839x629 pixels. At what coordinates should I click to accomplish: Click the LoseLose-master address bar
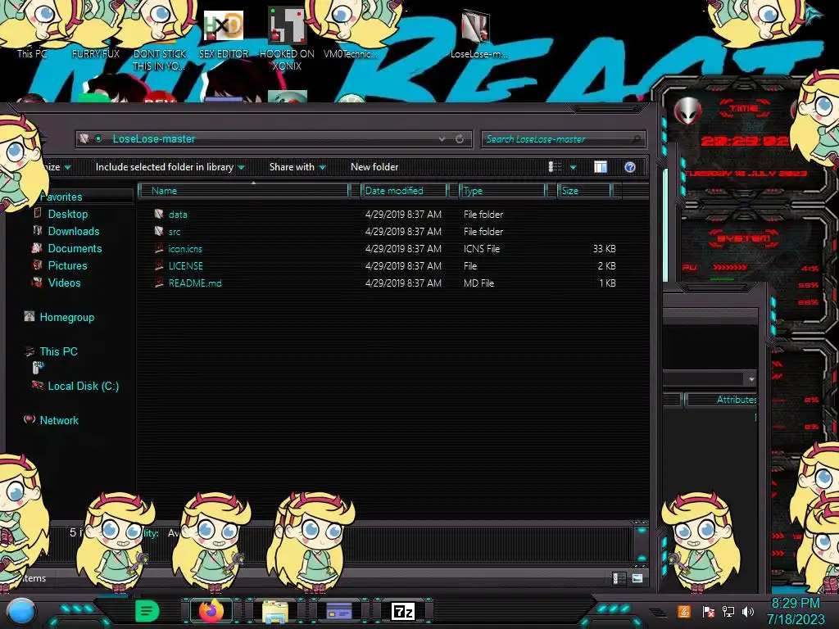pyautogui.click(x=273, y=139)
